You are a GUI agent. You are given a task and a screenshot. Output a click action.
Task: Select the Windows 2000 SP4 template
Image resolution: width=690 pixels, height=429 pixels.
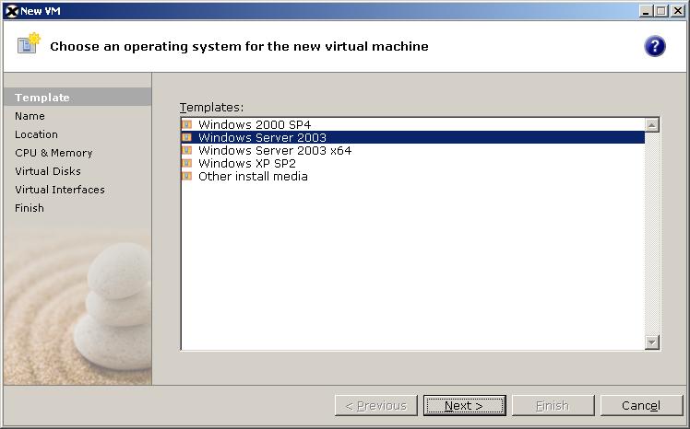412,124
